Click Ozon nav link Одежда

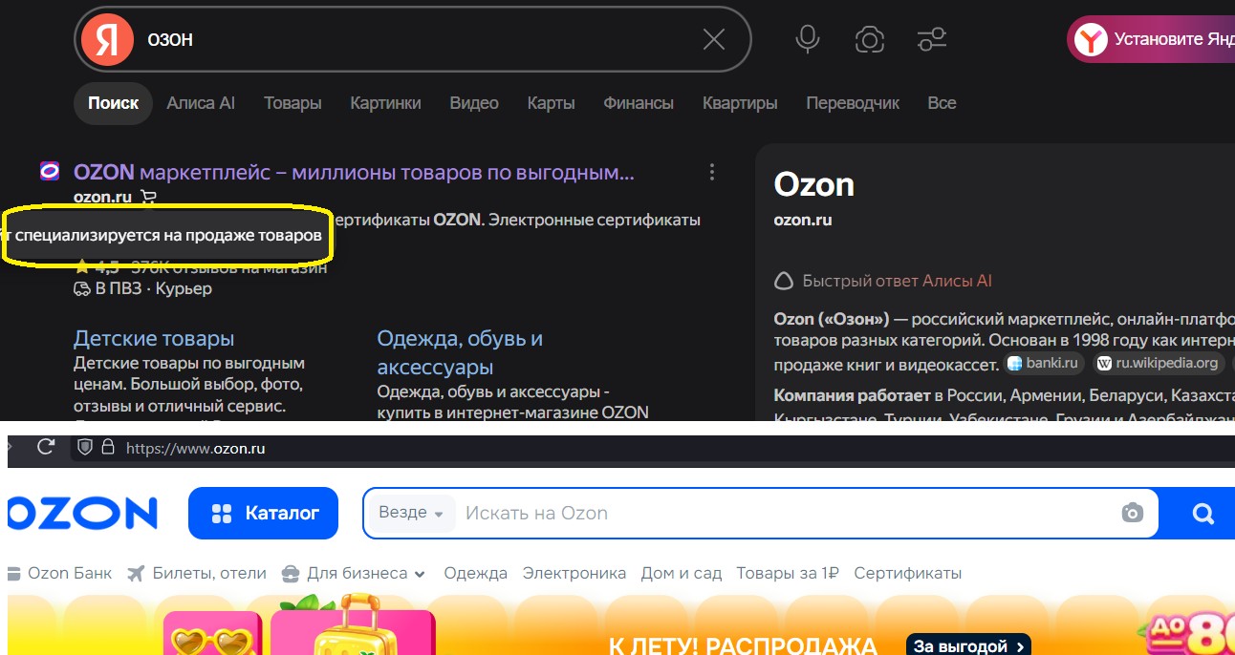[x=476, y=573]
